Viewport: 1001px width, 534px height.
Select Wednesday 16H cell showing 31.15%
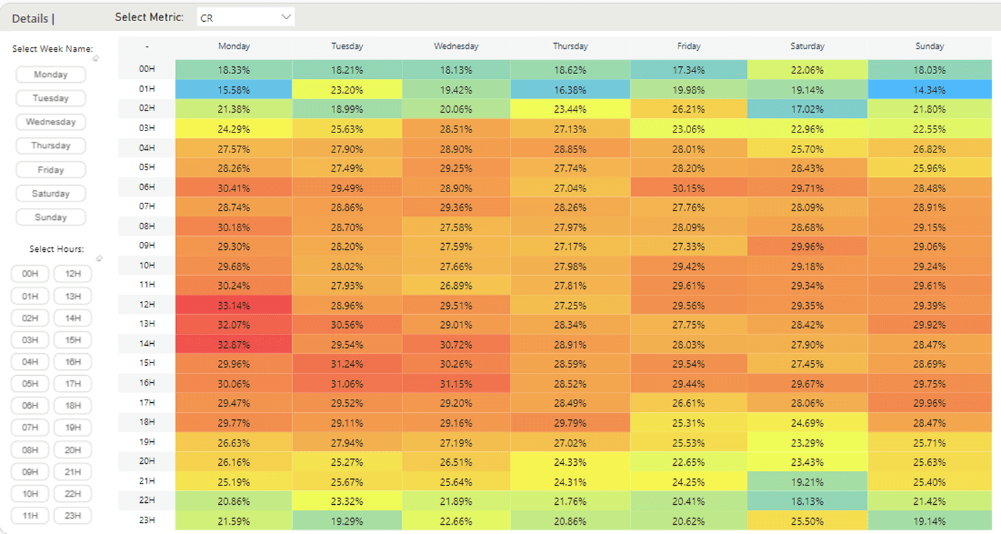click(456, 383)
